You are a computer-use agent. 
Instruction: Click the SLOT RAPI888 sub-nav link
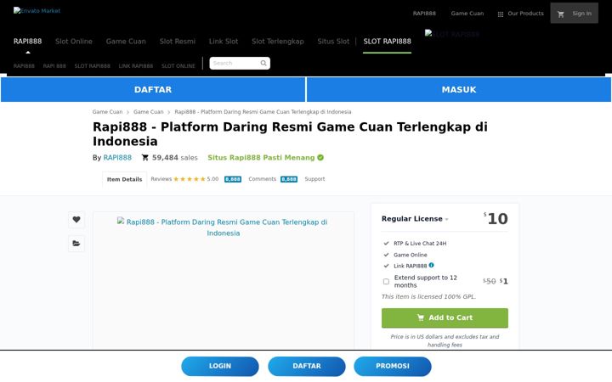(92, 66)
